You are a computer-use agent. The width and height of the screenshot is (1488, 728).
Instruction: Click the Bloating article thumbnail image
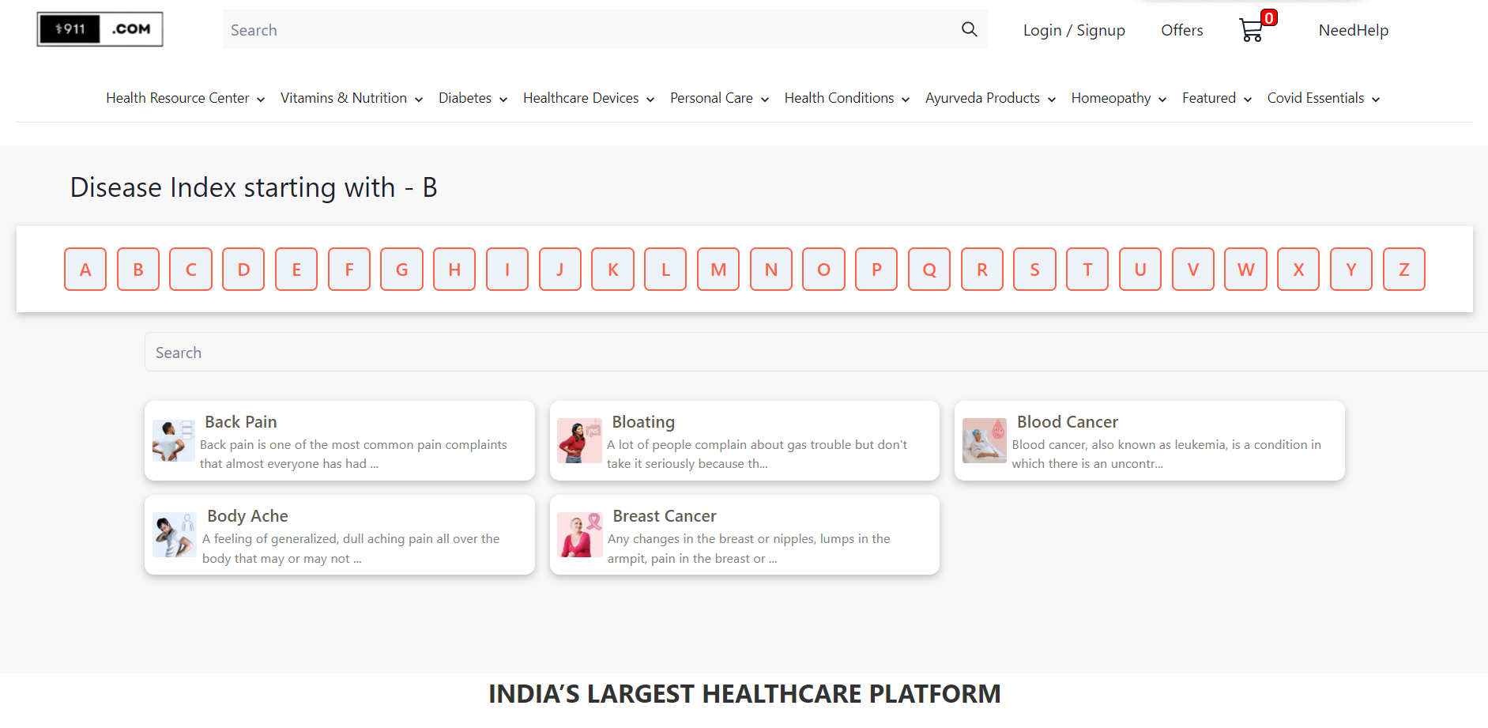click(579, 440)
